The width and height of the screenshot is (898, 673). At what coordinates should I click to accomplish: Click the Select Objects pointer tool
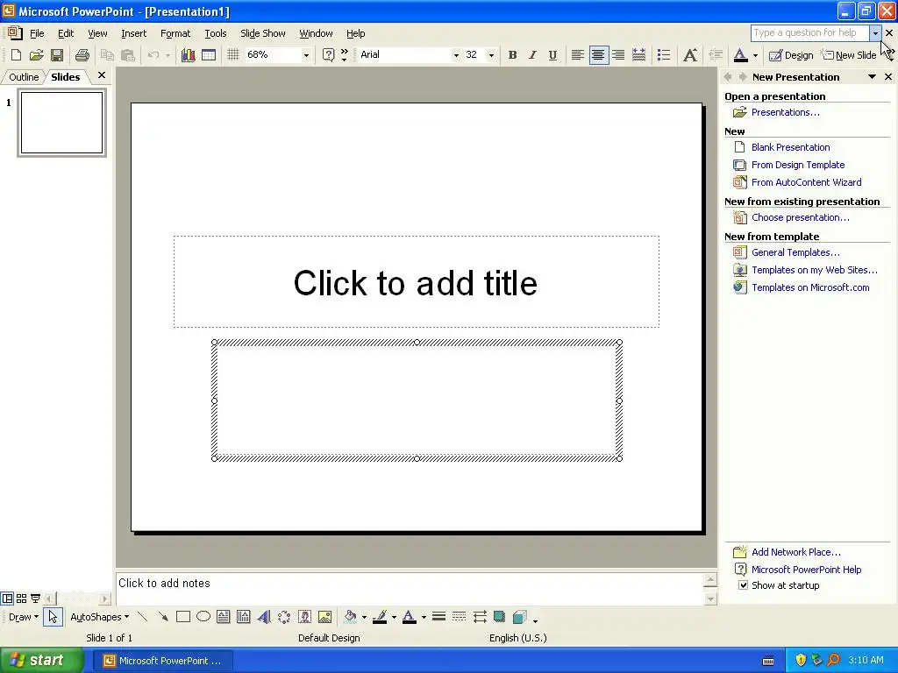[x=53, y=616]
